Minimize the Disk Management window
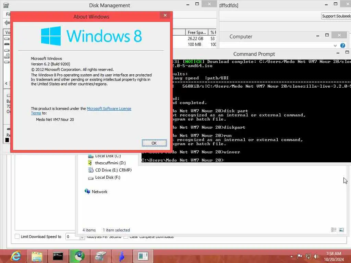 coord(188,4)
